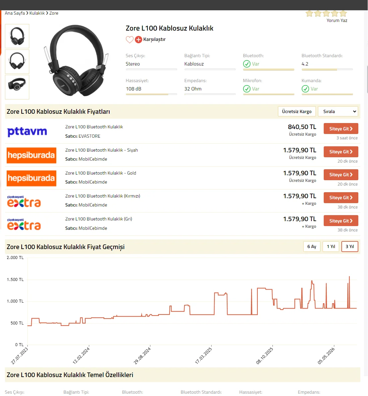
Task: Open Zore L100 Bluetooth Kulaklık - Gold listing
Action: coord(101,173)
